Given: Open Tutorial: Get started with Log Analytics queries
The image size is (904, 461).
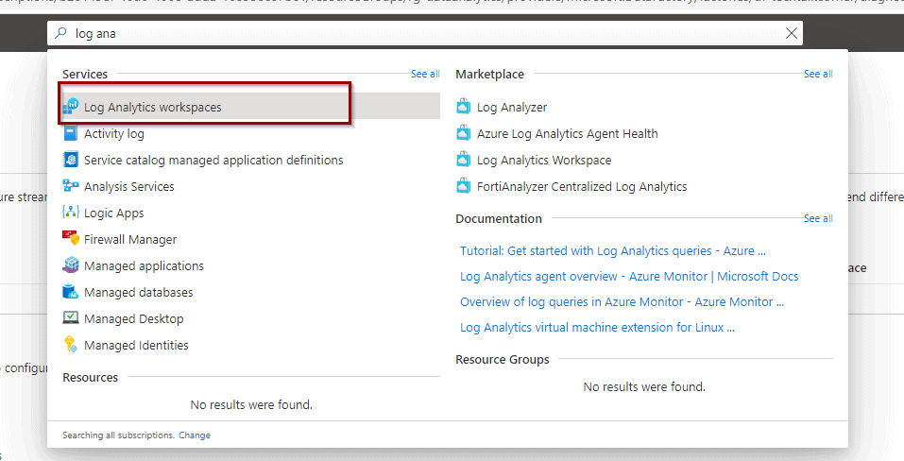Looking at the screenshot, I should [613, 250].
